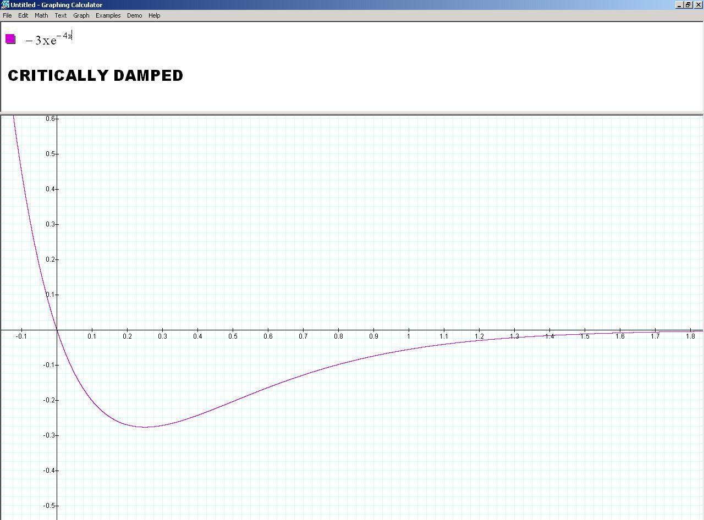Open the Math menu
The height and width of the screenshot is (520, 704).
tap(41, 15)
